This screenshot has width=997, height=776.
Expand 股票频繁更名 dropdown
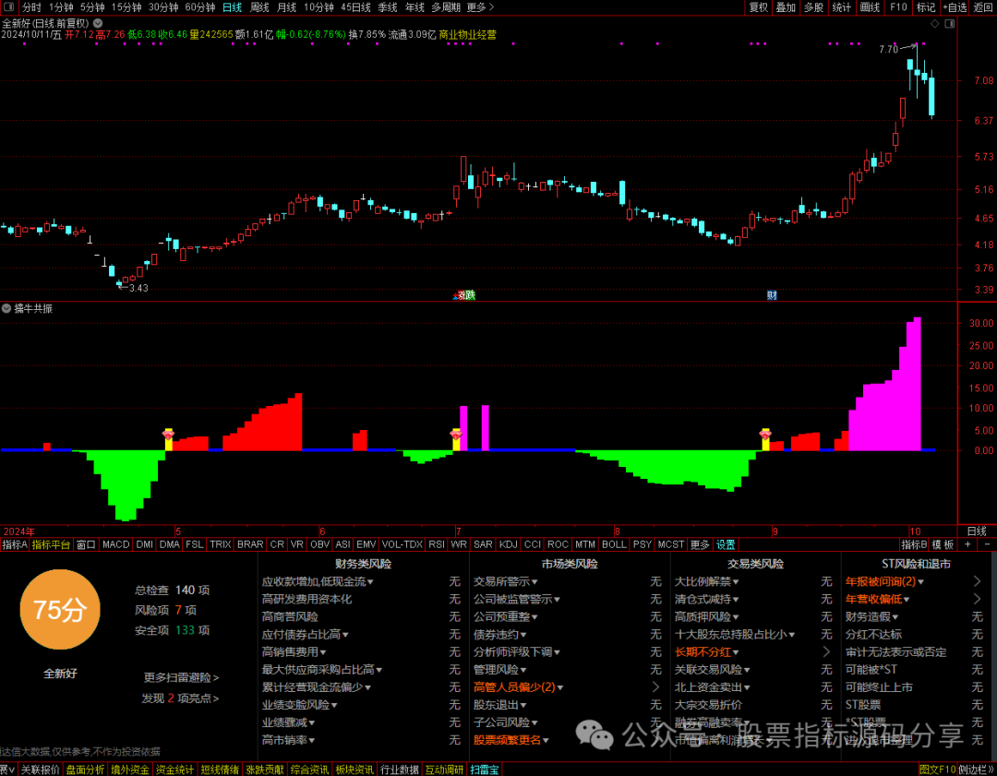click(x=546, y=740)
